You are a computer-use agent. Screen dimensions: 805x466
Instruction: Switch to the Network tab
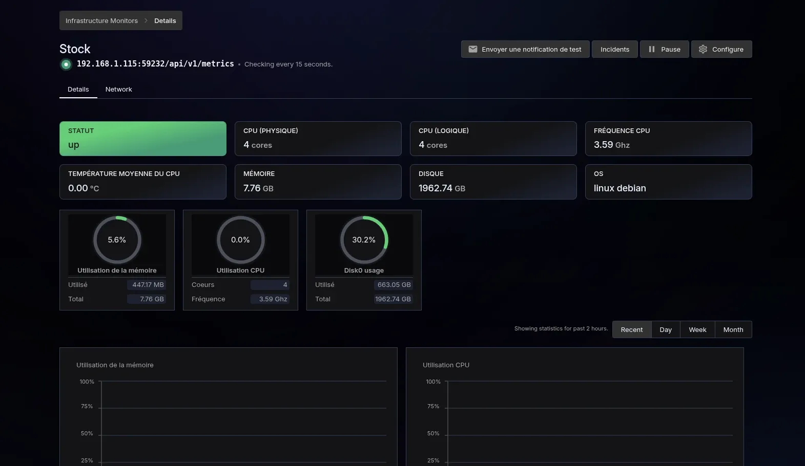118,89
